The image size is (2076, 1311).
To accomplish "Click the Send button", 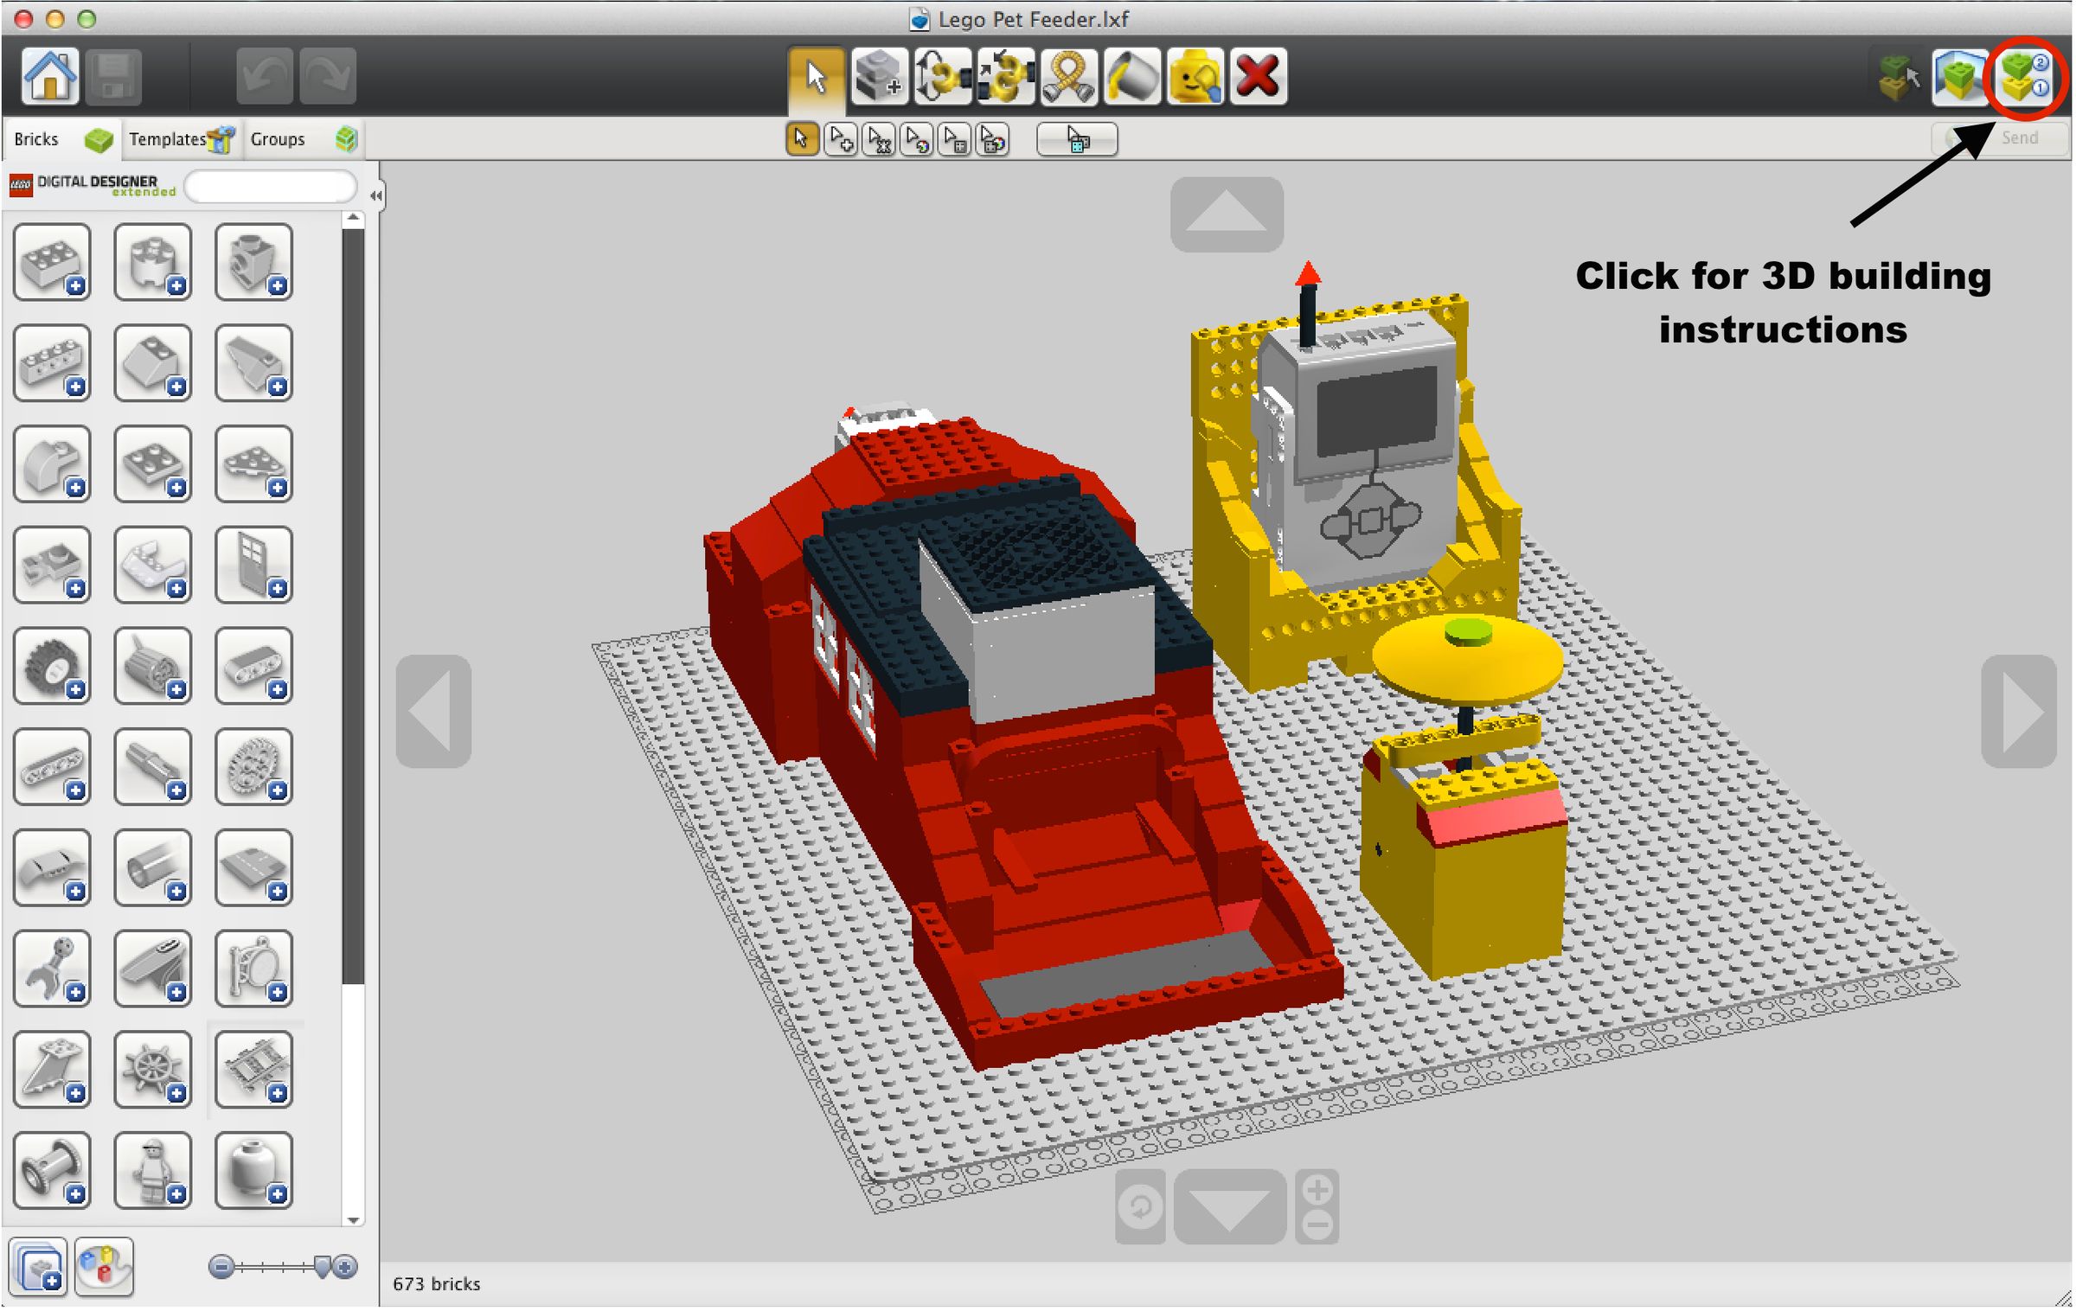I will [2018, 137].
